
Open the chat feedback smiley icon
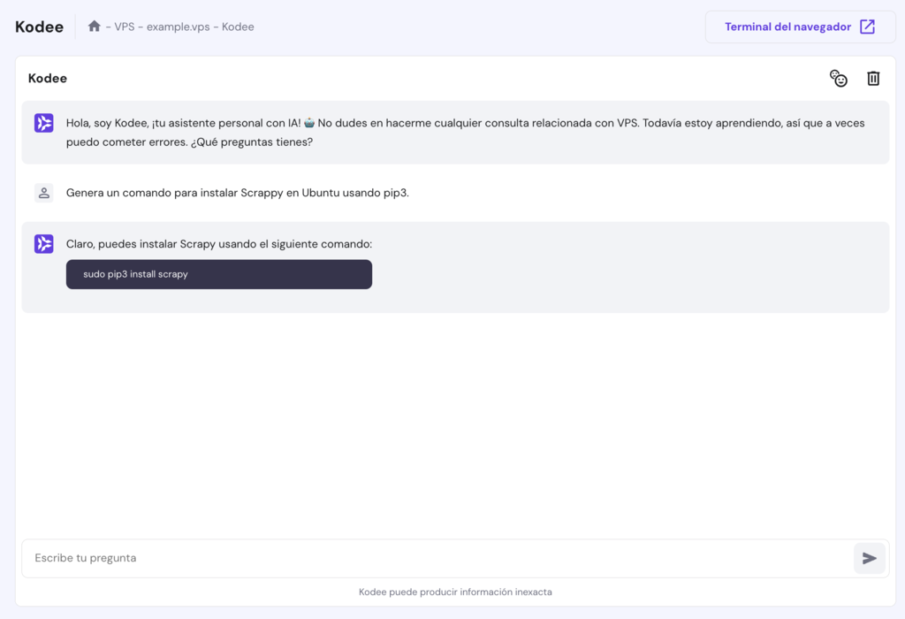pos(838,79)
